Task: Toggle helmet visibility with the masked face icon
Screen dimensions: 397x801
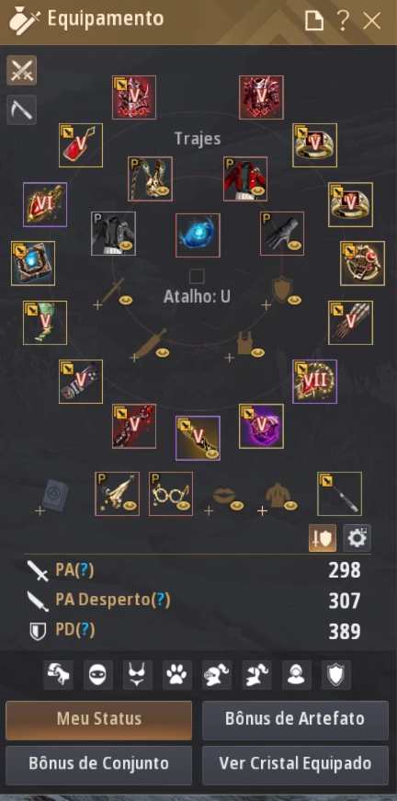Action: [x=98, y=675]
